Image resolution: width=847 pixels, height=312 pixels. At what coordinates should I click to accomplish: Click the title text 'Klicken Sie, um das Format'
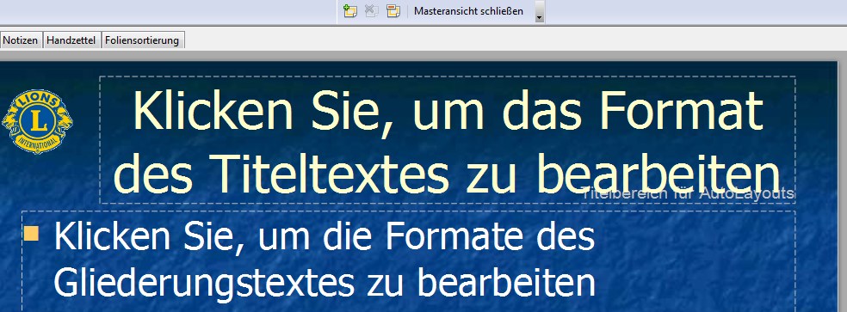pyautogui.click(x=448, y=111)
